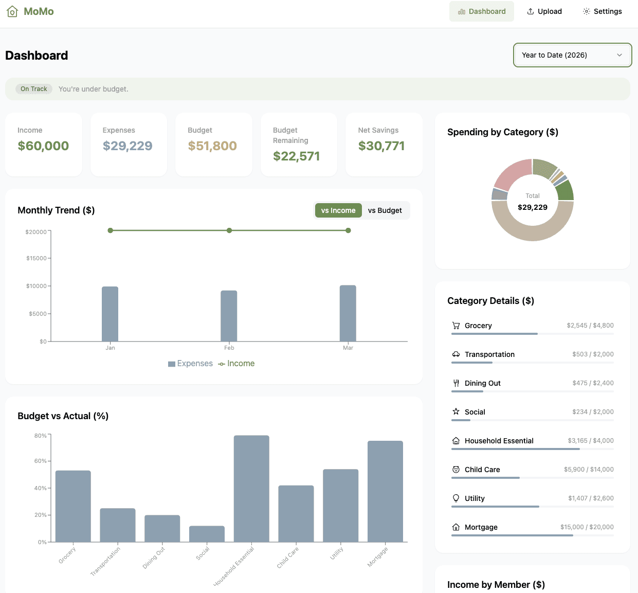Switch the trend chart to vs Budget
The height and width of the screenshot is (593, 638).
(385, 210)
